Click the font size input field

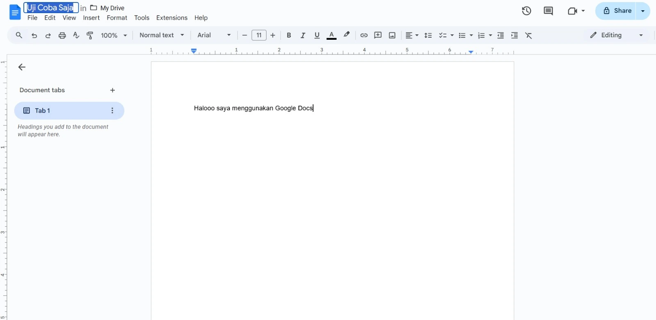[259, 35]
